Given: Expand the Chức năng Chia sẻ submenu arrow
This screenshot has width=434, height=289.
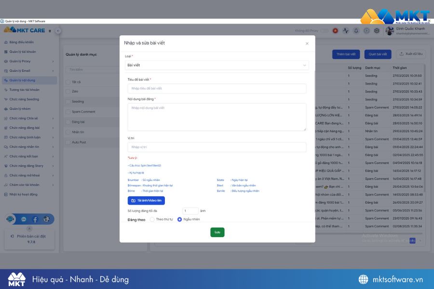Looking at the screenshot, I should pyautogui.click(x=53, y=118).
